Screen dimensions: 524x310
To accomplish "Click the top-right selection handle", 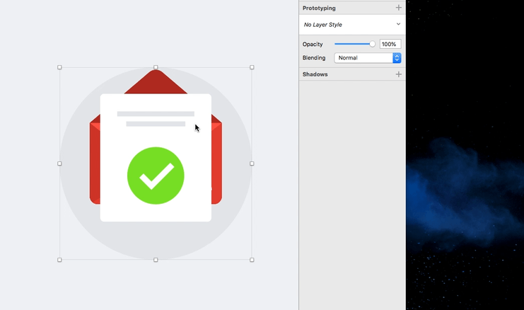I will tap(252, 67).
